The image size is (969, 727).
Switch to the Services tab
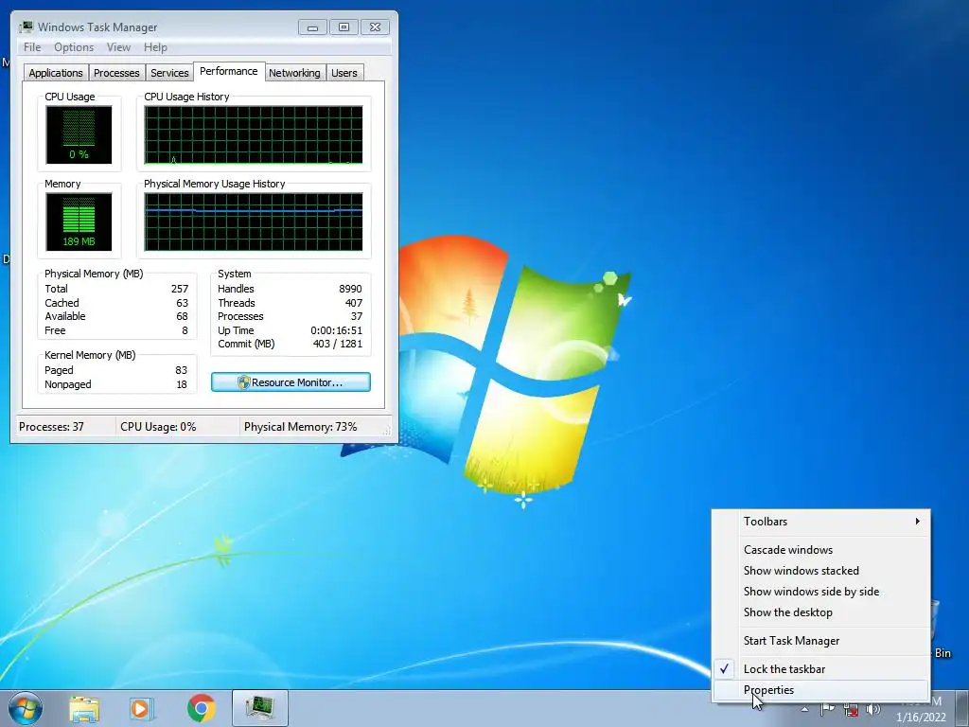(169, 73)
